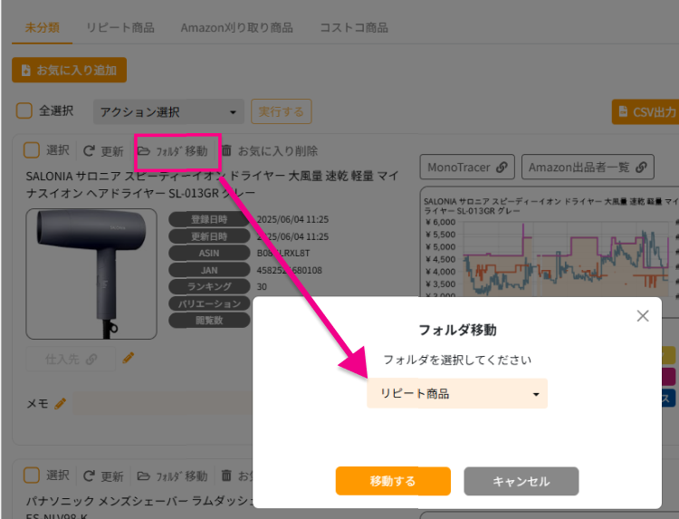Click 更新 refresh icon for SALONIA dryer
This screenshot has height=519, width=679.
89,150
